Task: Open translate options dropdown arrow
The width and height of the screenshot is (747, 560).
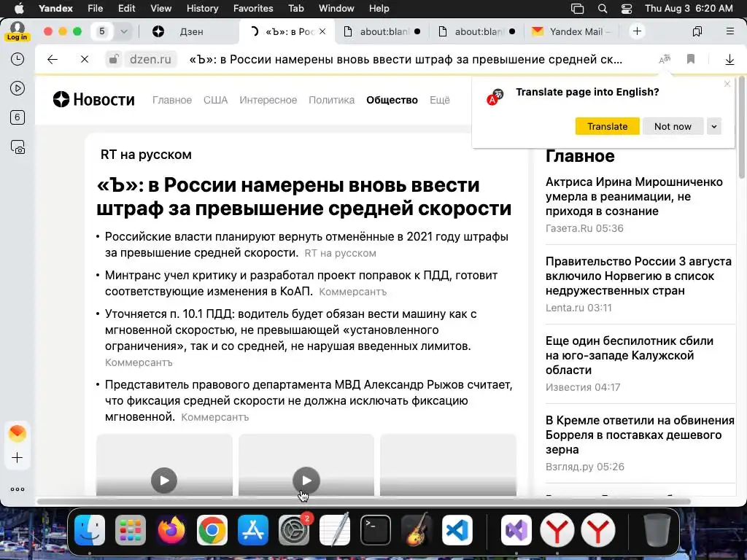Action: point(713,127)
